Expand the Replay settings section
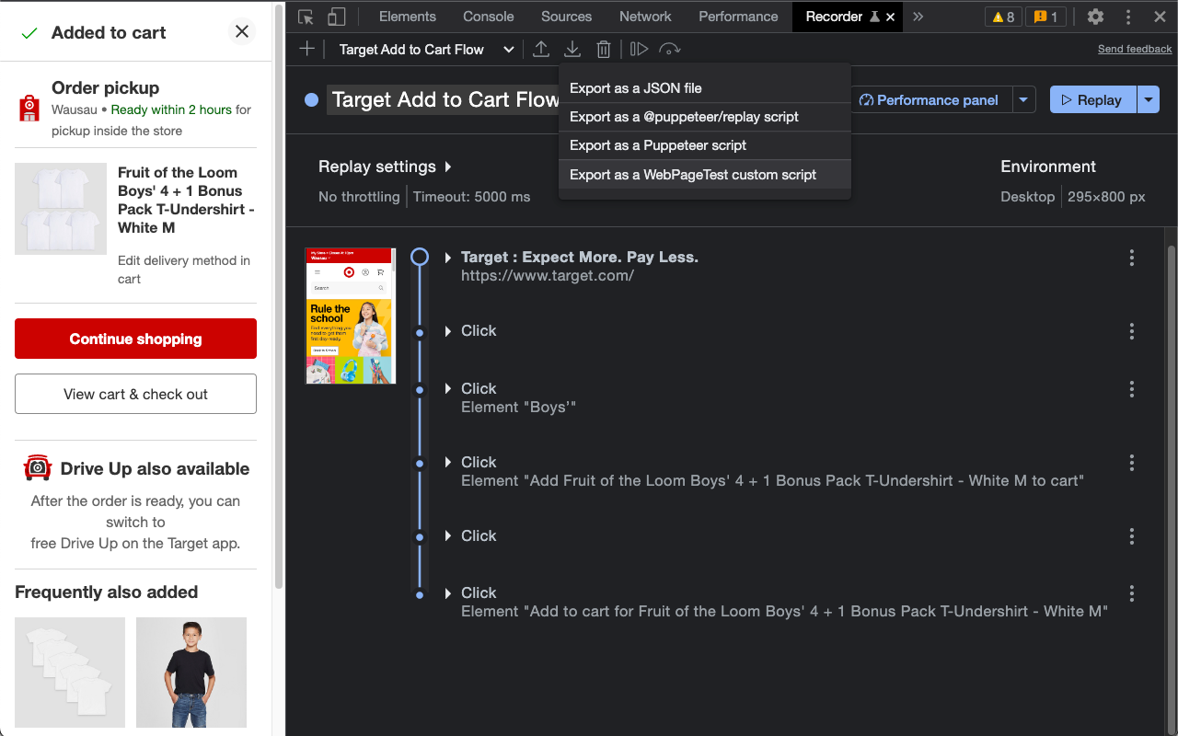The image size is (1178, 736). pos(385,167)
